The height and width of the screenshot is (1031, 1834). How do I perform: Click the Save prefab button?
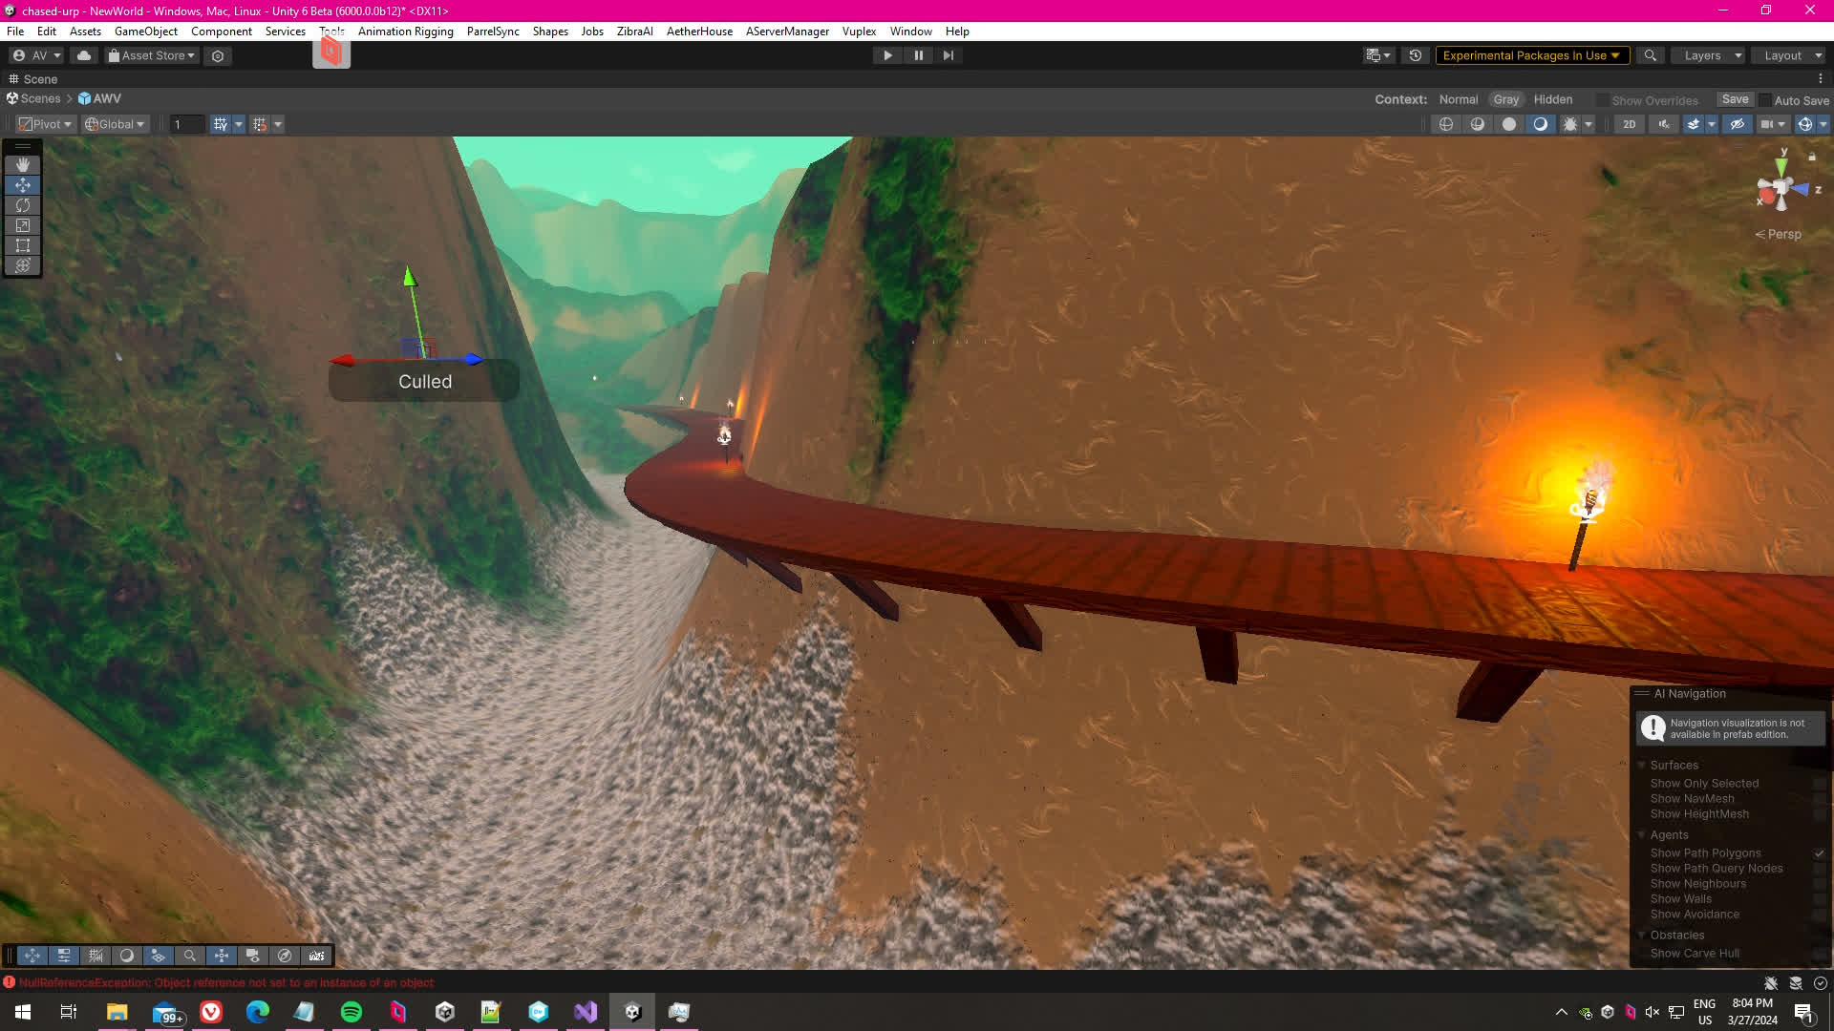(1735, 99)
